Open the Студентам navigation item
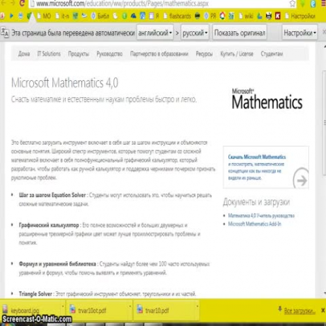Screen dimensions: 326x326 coord(272,53)
